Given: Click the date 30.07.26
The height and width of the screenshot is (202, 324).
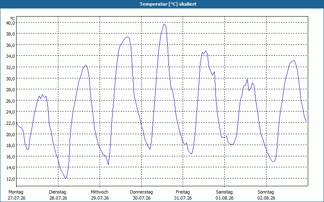Looking at the screenshot, I should coord(141,198).
